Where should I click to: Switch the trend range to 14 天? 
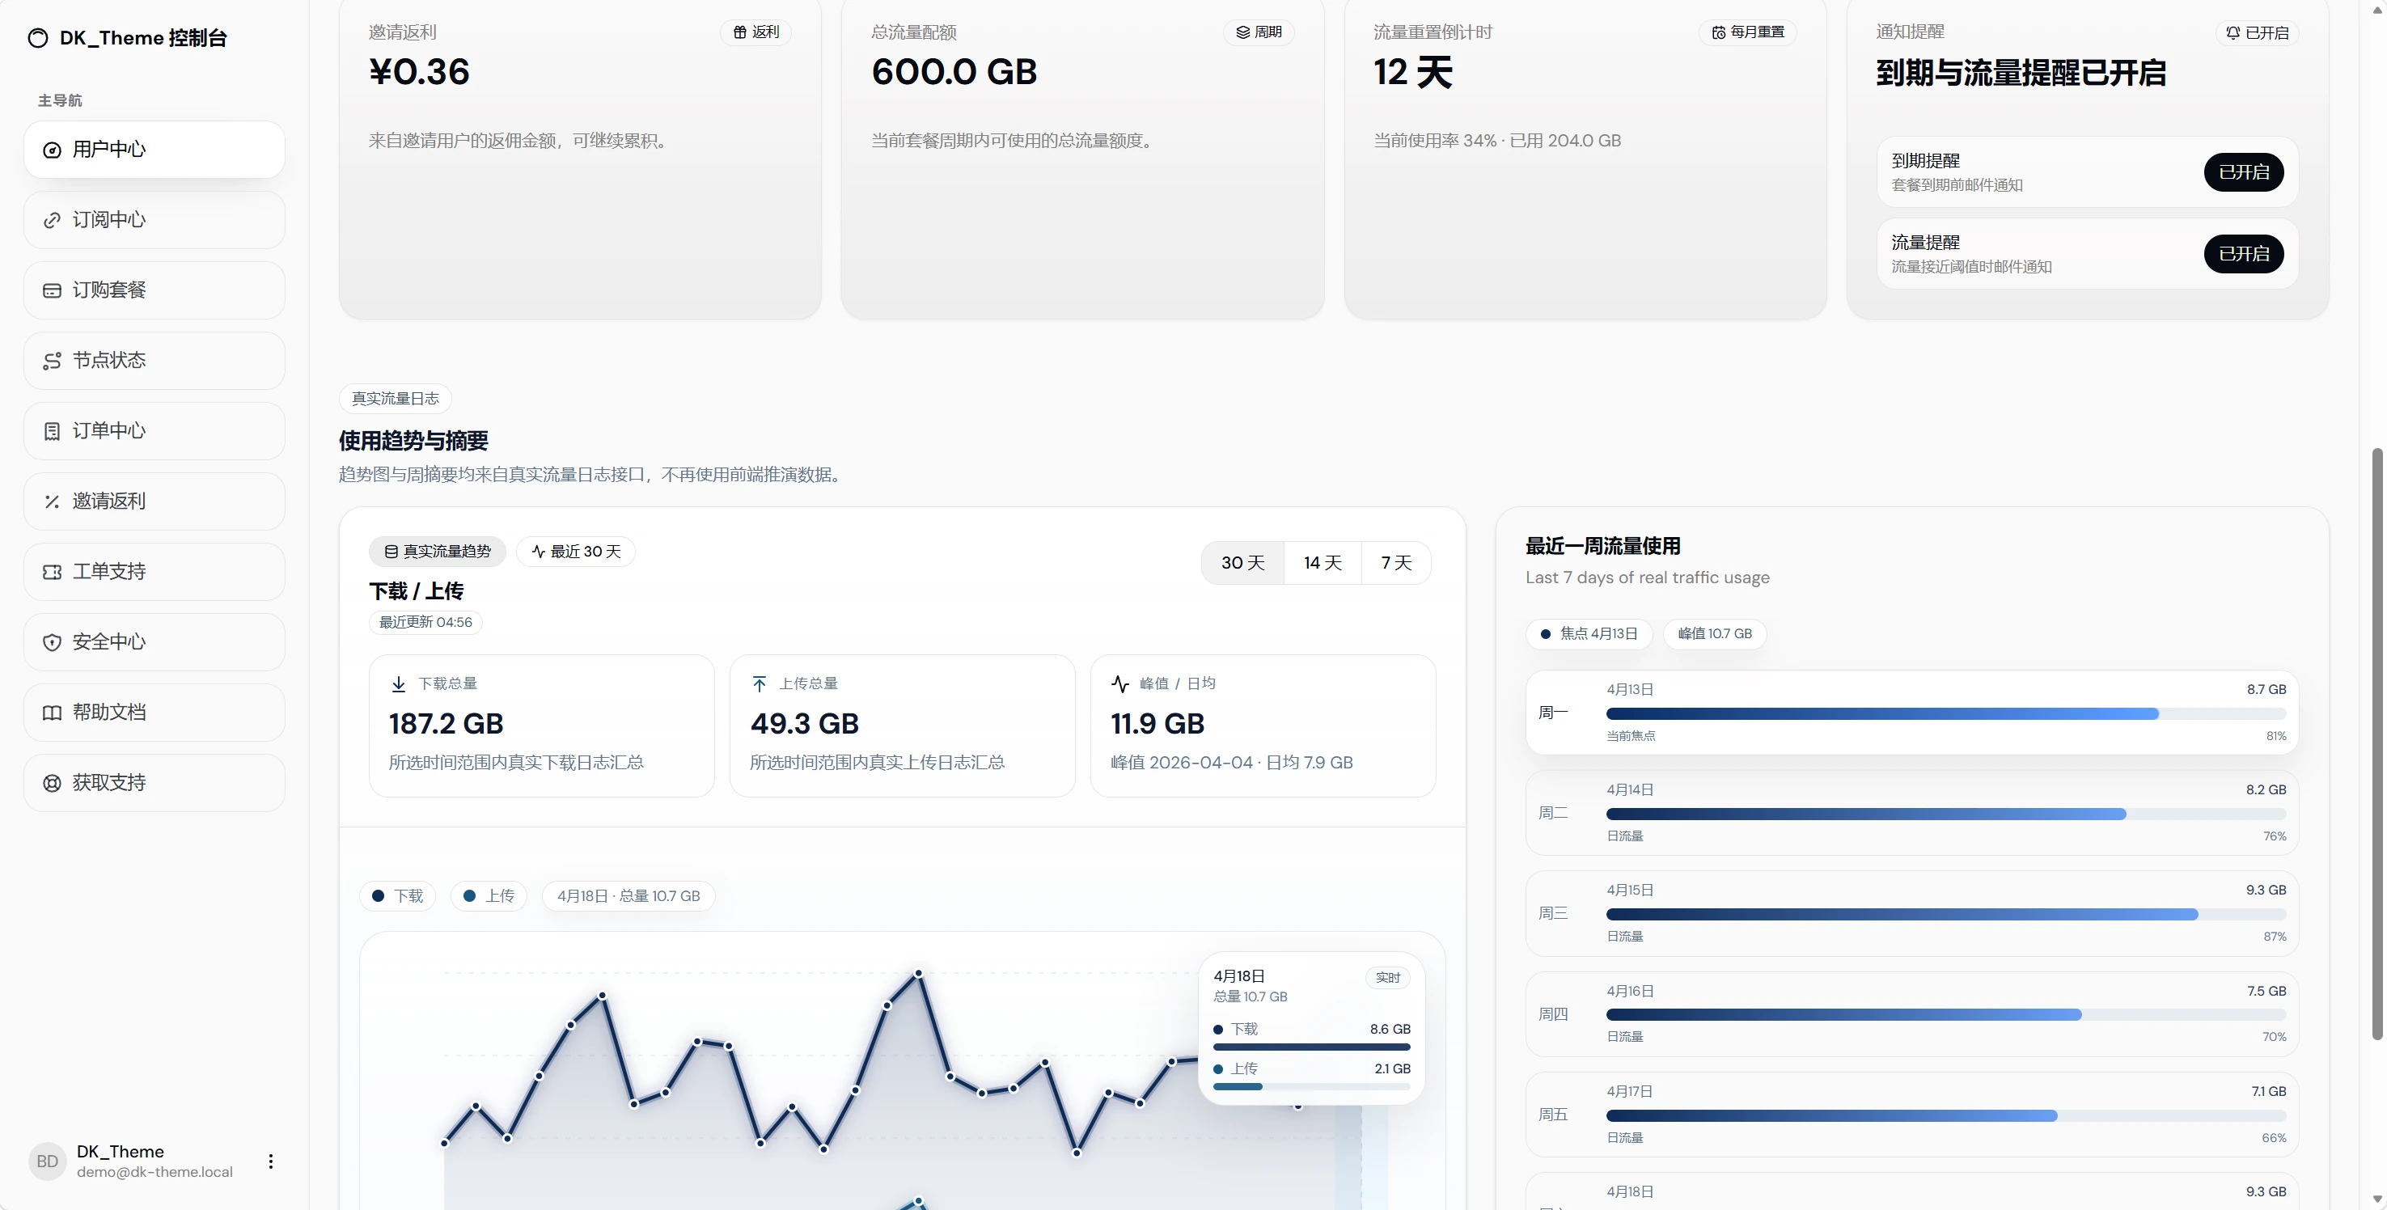[x=1323, y=563]
